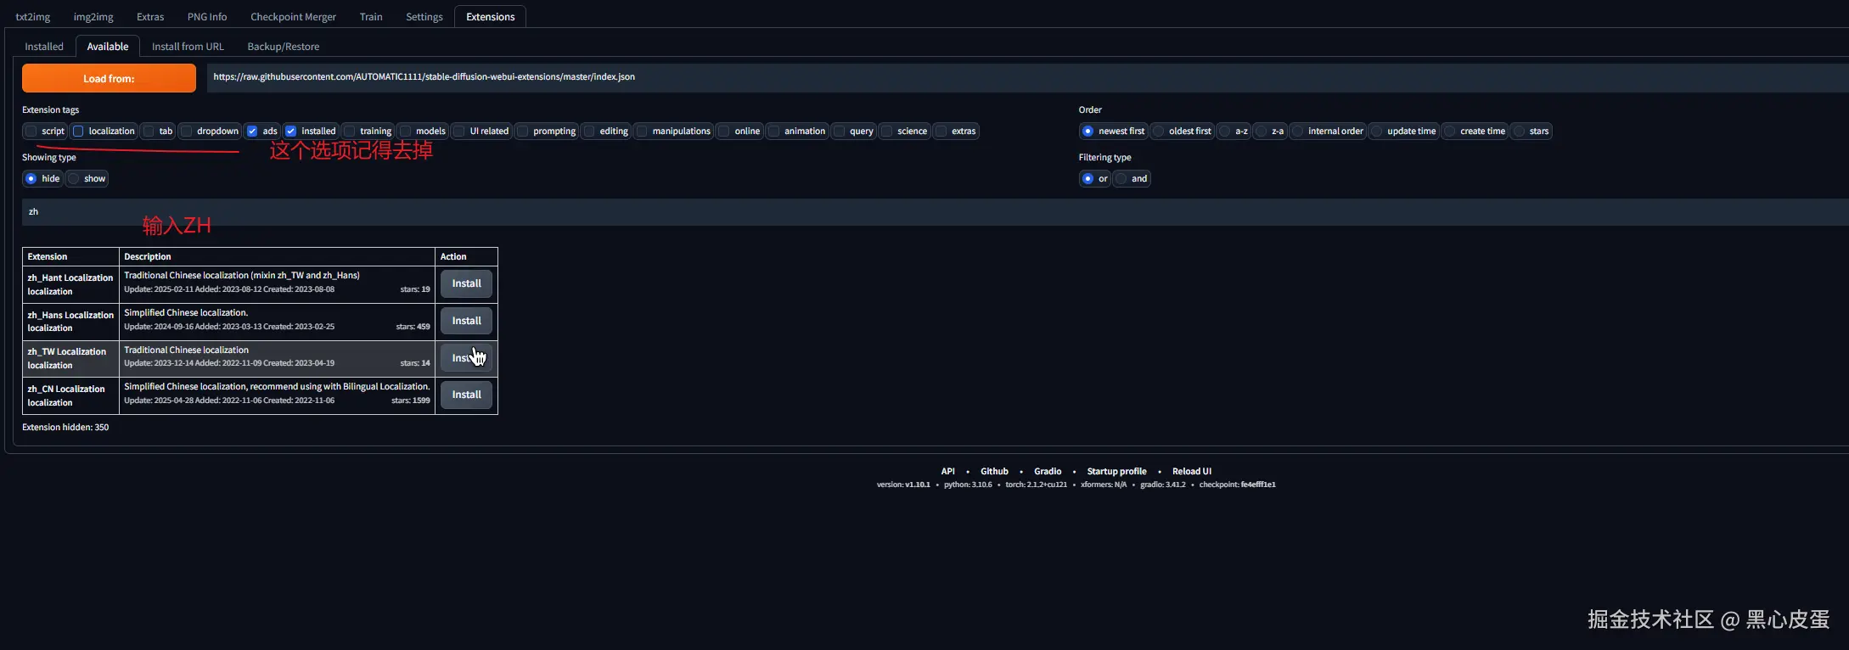1849x650 pixels.
Task: Uncheck the ads tag checkbox
Action: [x=252, y=131]
